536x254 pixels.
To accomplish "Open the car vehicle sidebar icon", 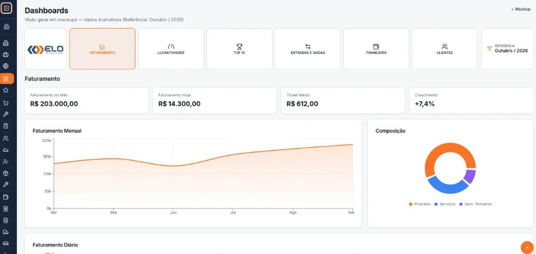I will pos(6,150).
